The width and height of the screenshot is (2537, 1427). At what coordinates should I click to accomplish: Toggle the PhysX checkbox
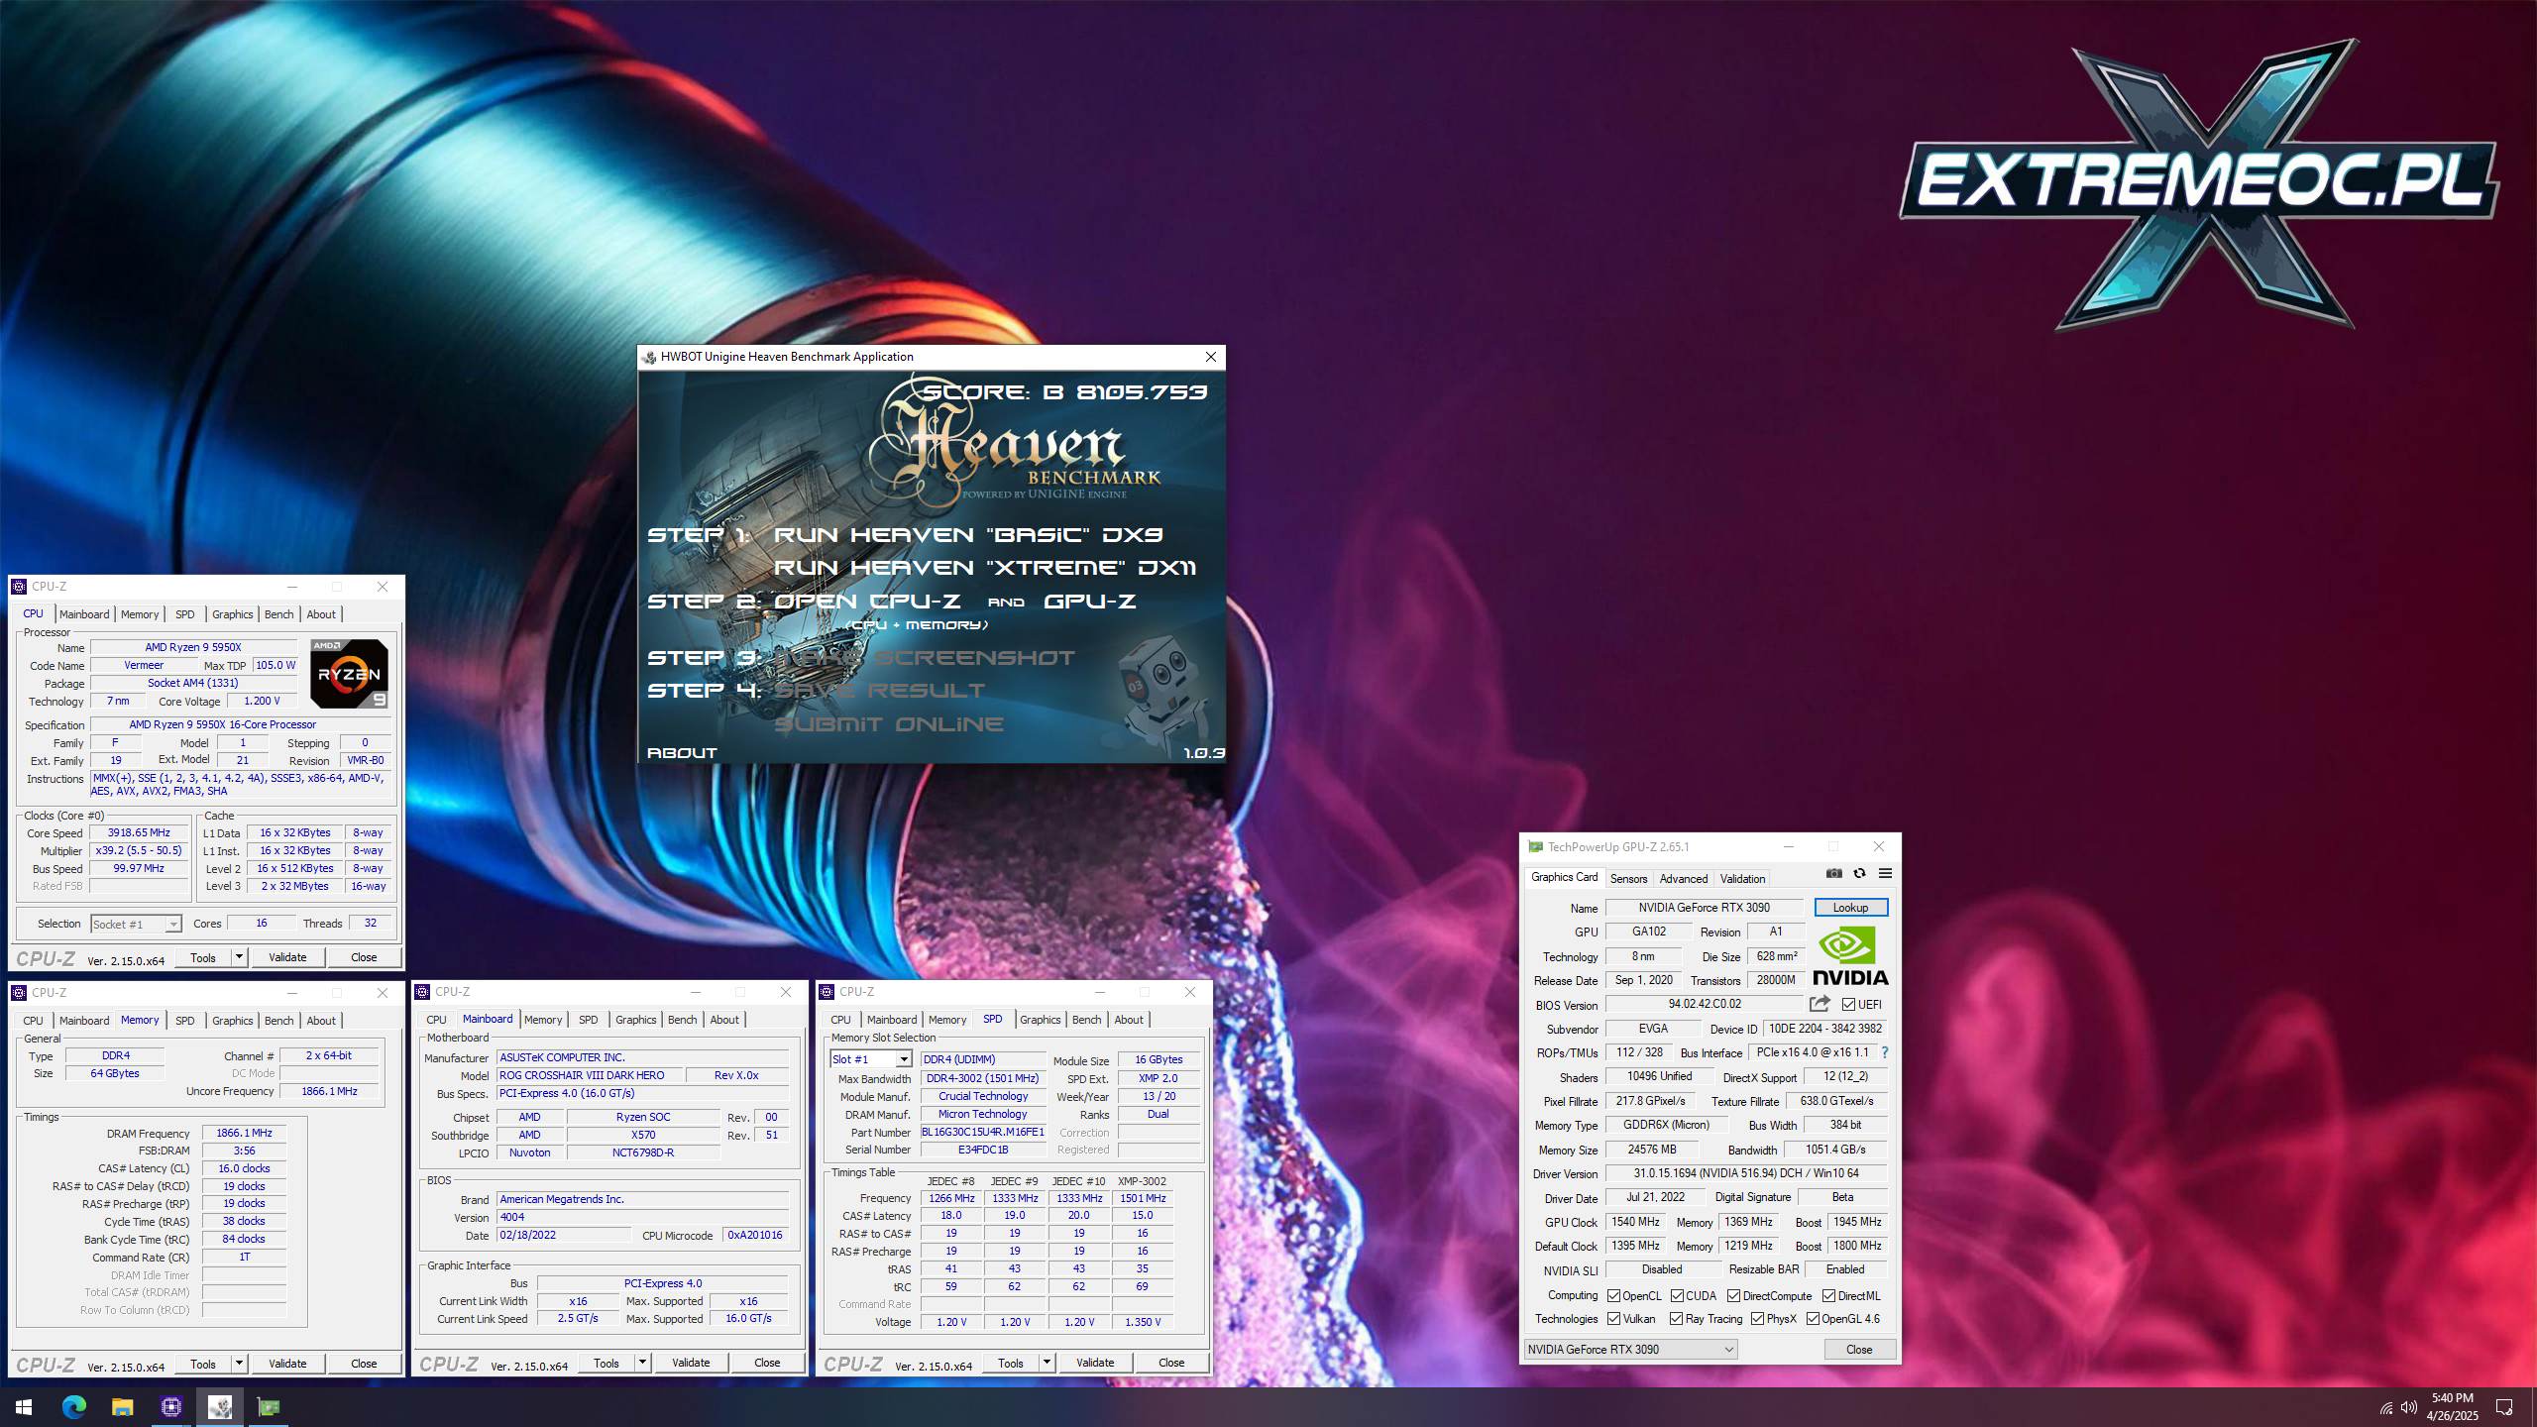click(x=1757, y=1319)
